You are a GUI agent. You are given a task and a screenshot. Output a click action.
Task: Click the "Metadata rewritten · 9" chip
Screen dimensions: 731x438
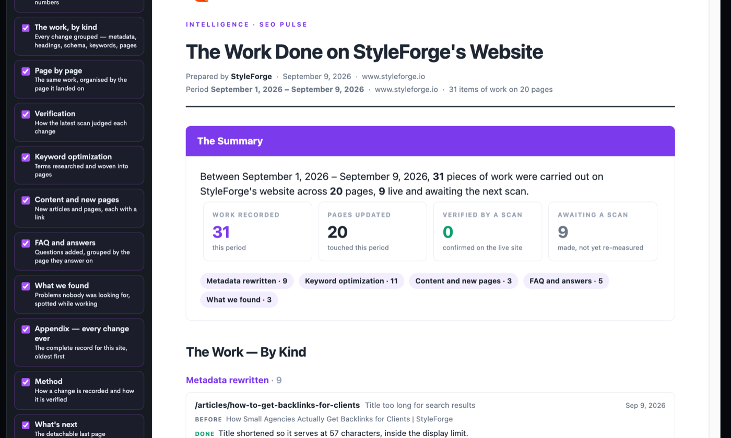coord(247,281)
